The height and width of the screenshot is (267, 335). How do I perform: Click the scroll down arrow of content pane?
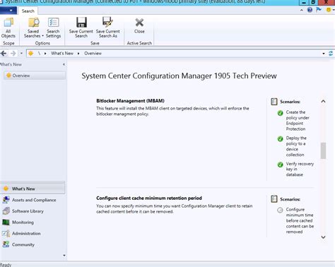click(x=323, y=237)
